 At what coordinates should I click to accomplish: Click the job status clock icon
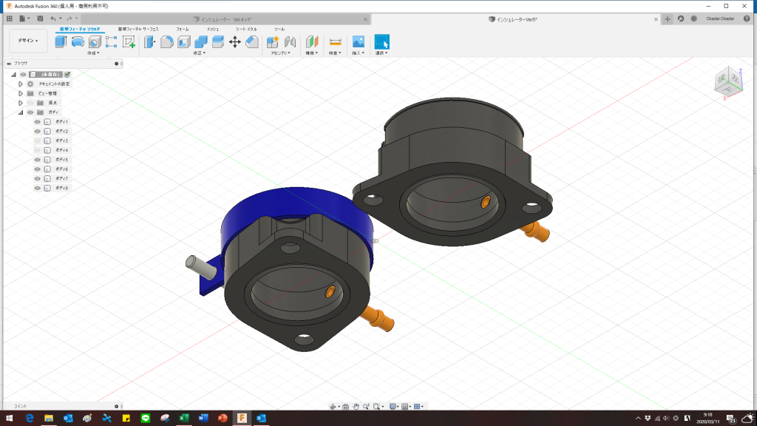pyautogui.click(x=693, y=18)
